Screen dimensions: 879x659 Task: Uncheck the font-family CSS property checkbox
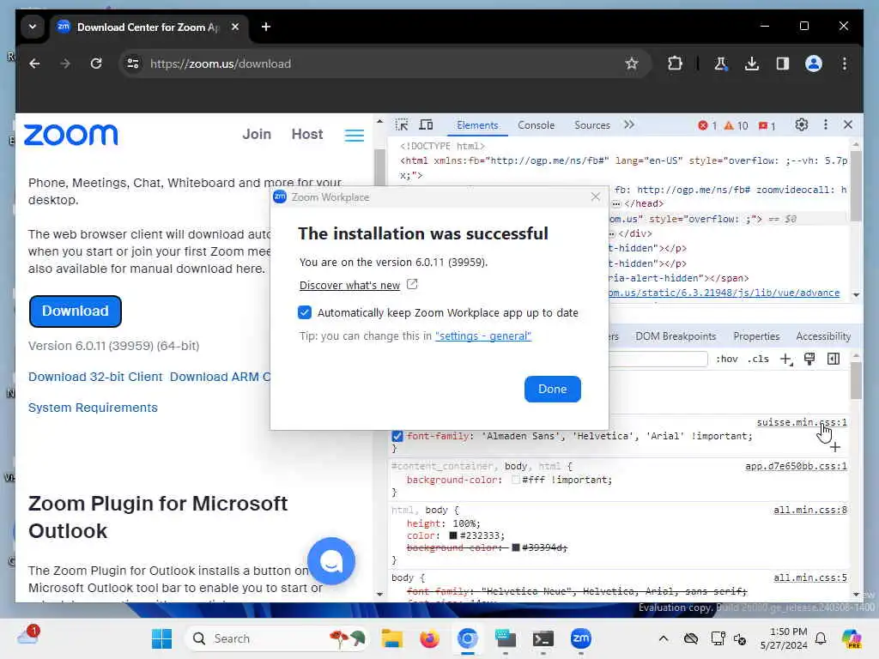(x=397, y=436)
